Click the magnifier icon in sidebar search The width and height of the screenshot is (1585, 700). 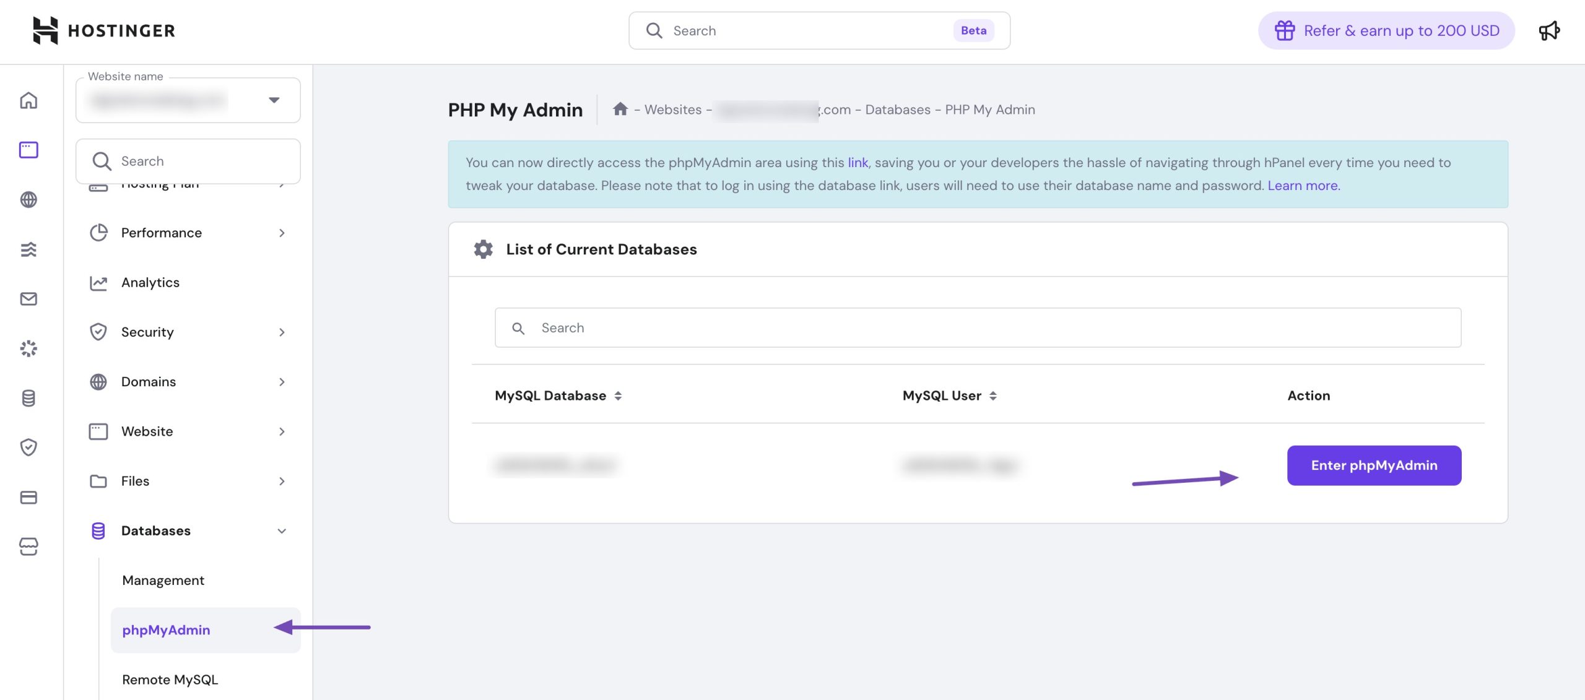coord(102,161)
